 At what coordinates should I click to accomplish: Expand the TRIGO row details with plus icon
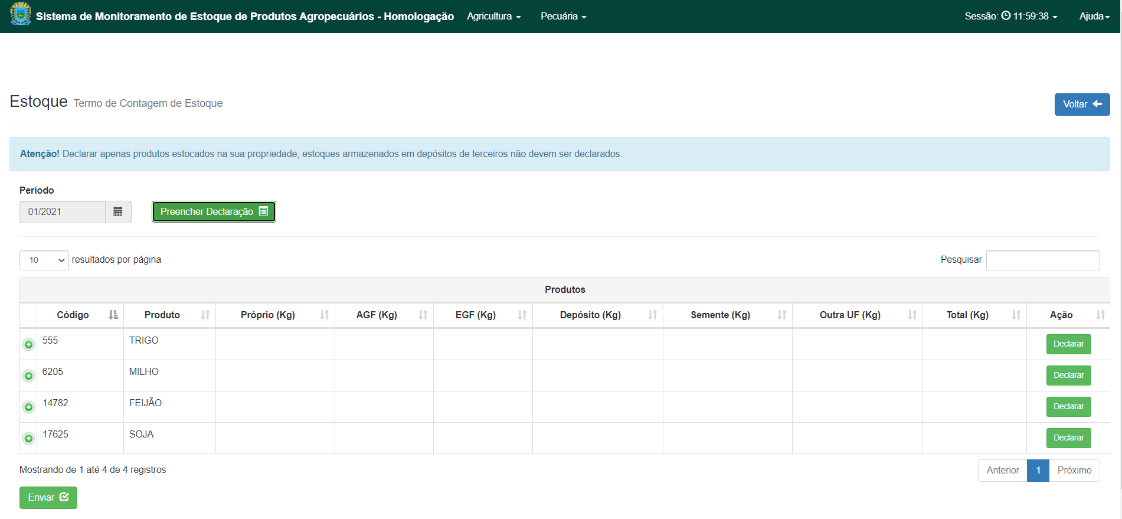point(28,344)
